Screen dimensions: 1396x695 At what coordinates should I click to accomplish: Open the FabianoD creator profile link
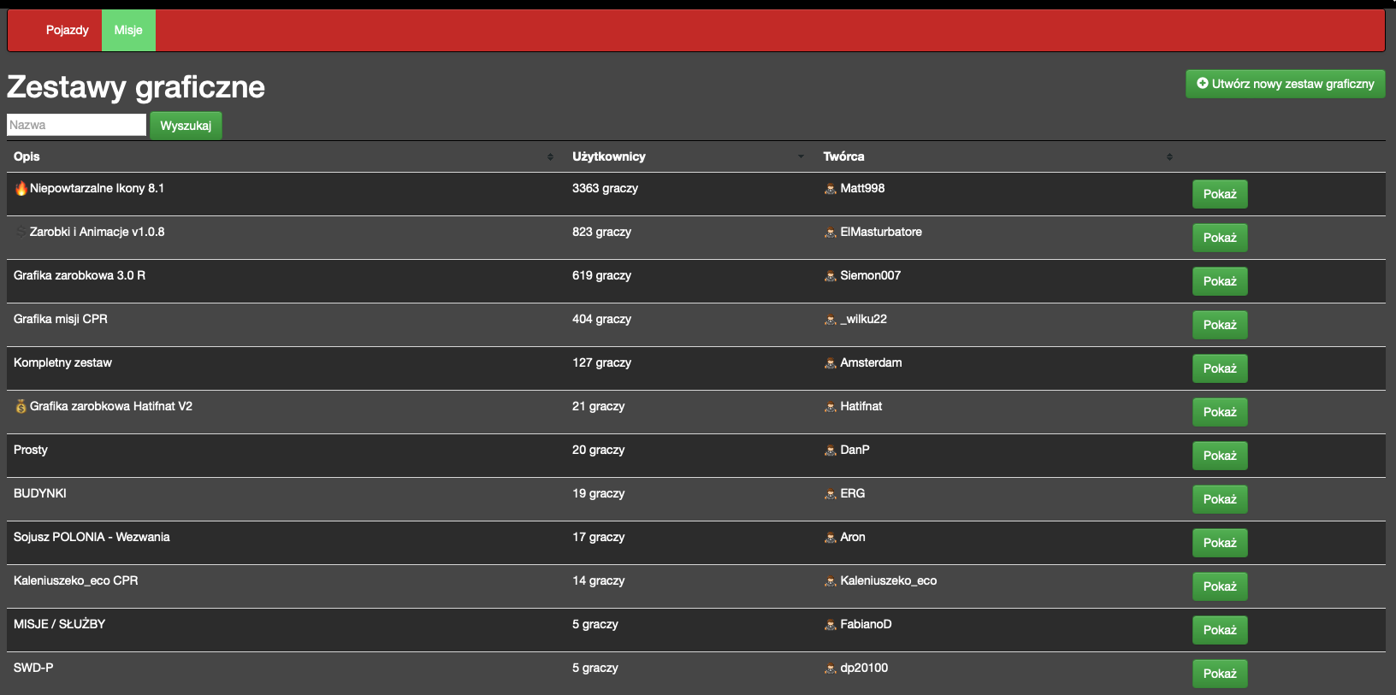coord(866,624)
